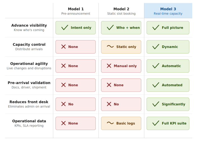Click the checkmark icon beside Intent only
197x141 pixels.
(x=65, y=27)
